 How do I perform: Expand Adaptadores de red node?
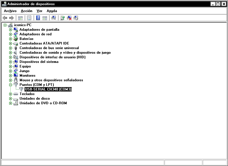pyautogui.click(x=10, y=34)
